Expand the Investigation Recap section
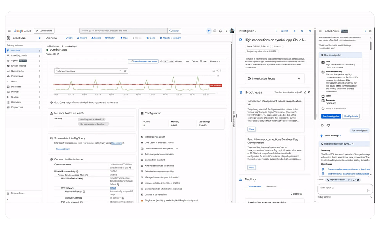Viewport: 379px width, 230px height. (274, 78)
